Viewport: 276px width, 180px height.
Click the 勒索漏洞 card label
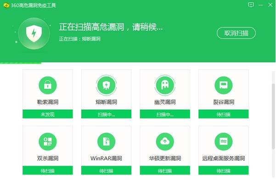[x=47, y=102]
